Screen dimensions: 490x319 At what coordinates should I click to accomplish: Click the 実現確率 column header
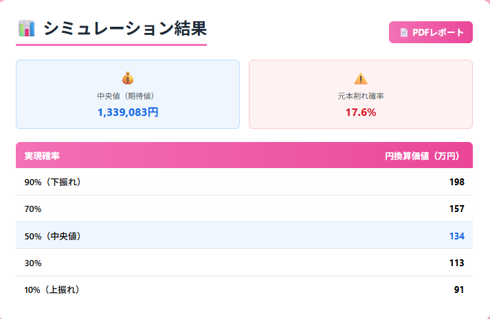42,156
